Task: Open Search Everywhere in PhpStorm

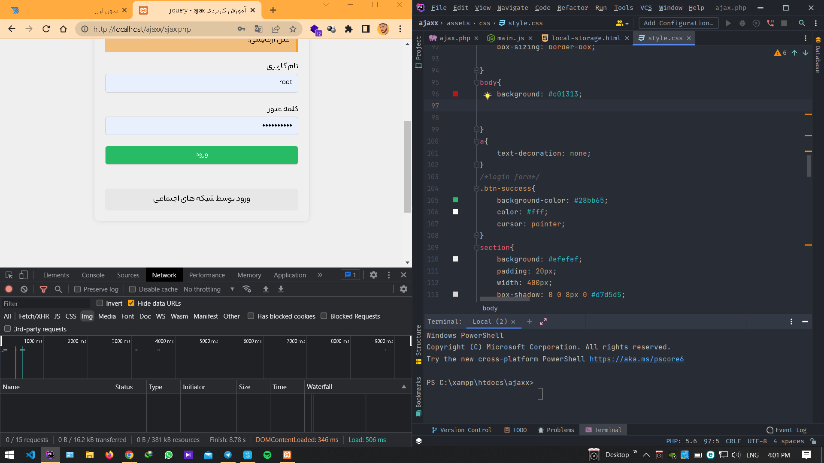Action: pos(802,23)
